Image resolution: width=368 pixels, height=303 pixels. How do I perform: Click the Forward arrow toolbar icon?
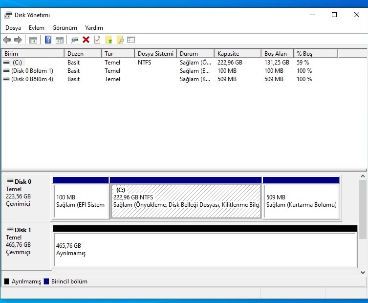click(x=18, y=40)
